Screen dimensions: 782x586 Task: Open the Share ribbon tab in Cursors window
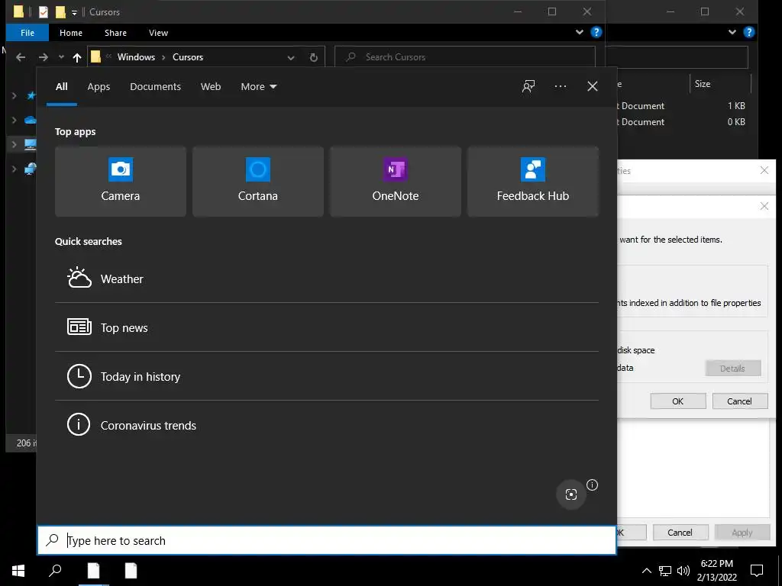pyautogui.click(x=115, y=33)
